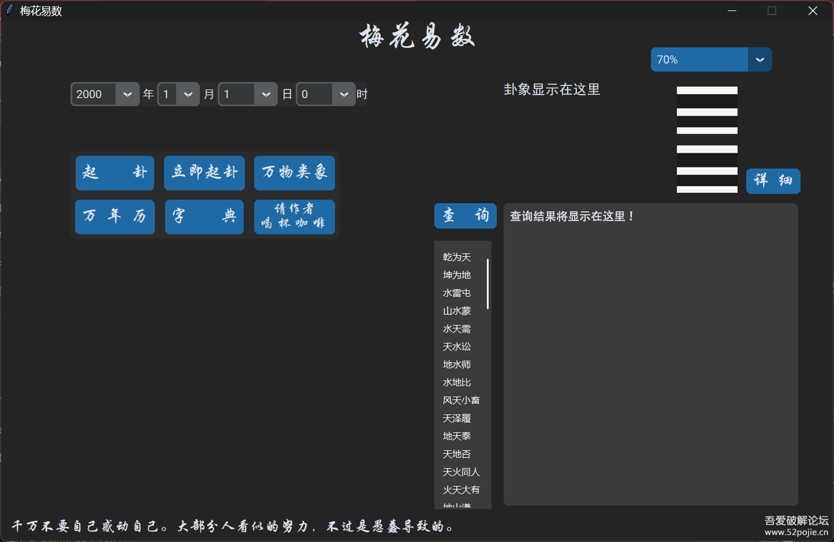Open the 万年历 calendar
The height and width of the screenshot is (542, 834).
(x=115, y=216)
